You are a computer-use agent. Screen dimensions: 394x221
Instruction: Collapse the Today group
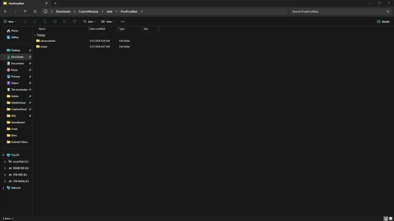pyautogui.click(x=35, y=35)
